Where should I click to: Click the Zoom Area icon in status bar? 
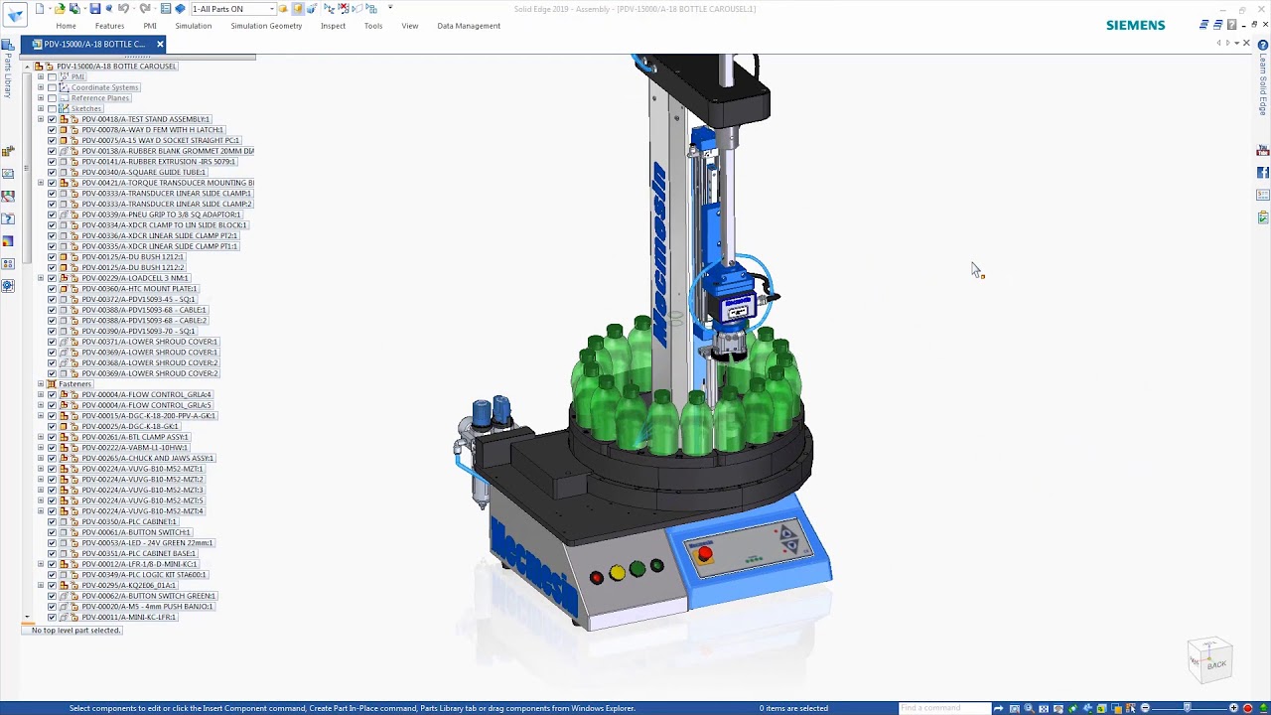pyautogui.click(x=1014, y=708)
